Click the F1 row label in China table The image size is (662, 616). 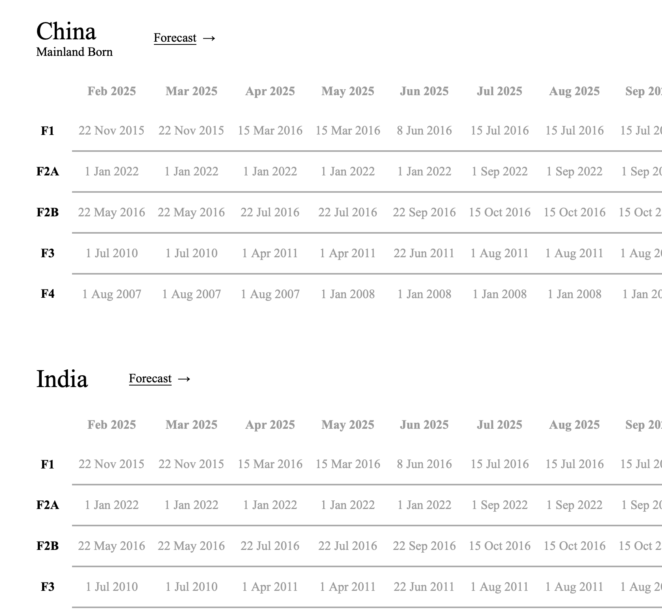pos(48,131)
